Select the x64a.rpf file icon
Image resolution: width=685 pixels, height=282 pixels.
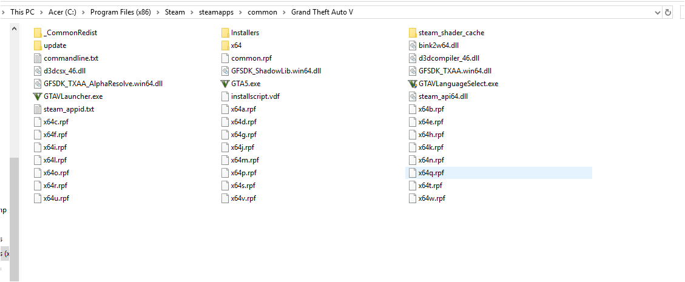point(225,109)
